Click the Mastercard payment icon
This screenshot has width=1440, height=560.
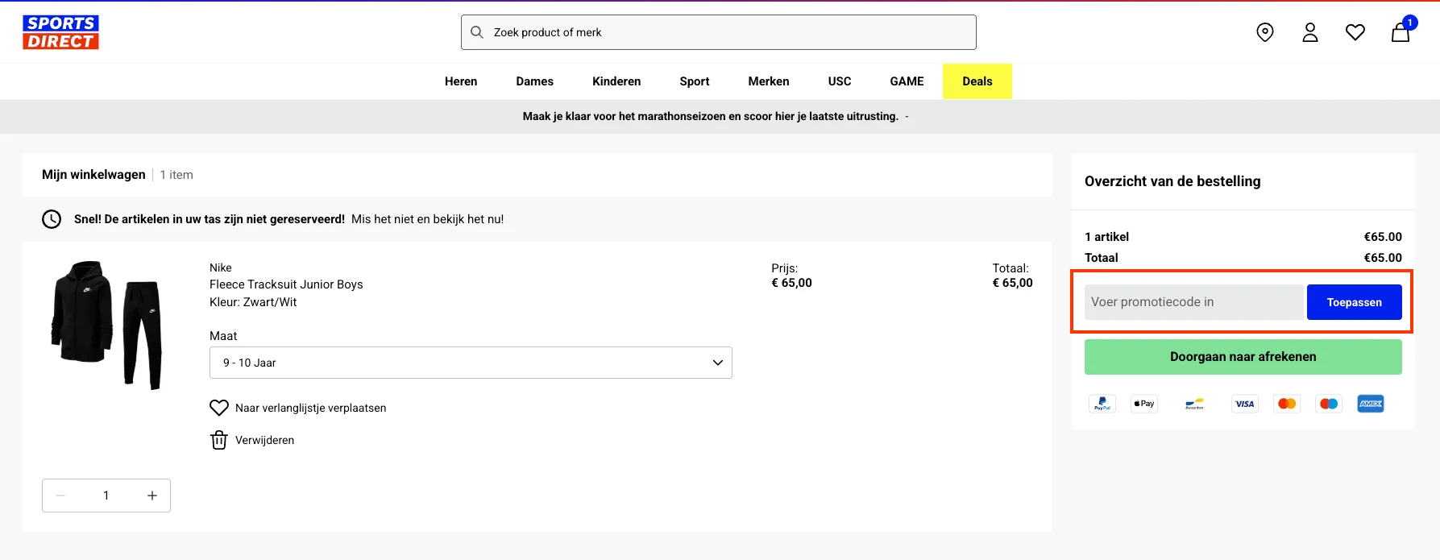[1287, 404]
